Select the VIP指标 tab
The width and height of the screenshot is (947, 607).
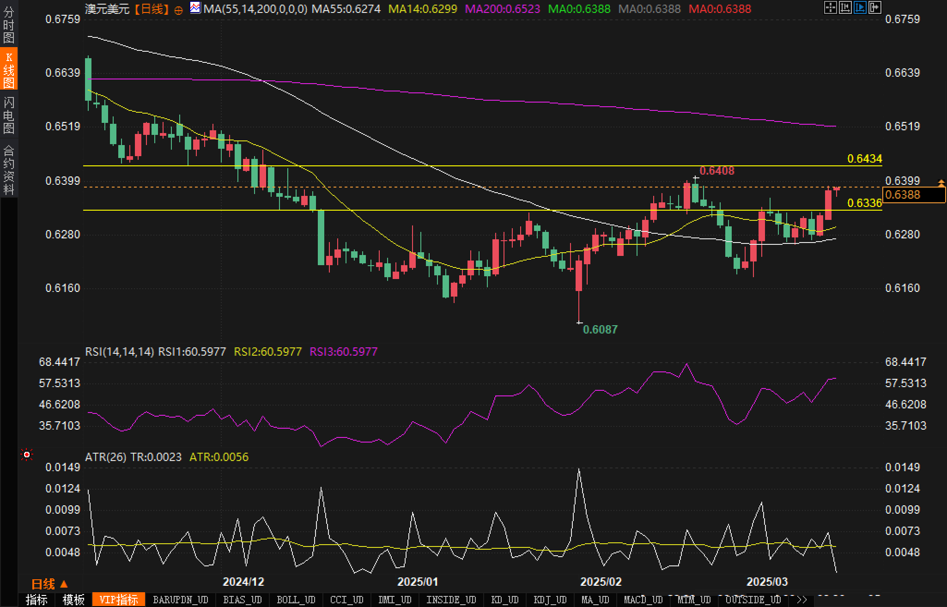coord(119,600)
